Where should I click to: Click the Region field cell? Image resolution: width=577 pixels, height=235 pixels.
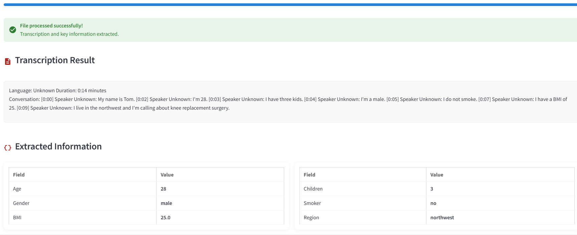(x=363, y=218)
